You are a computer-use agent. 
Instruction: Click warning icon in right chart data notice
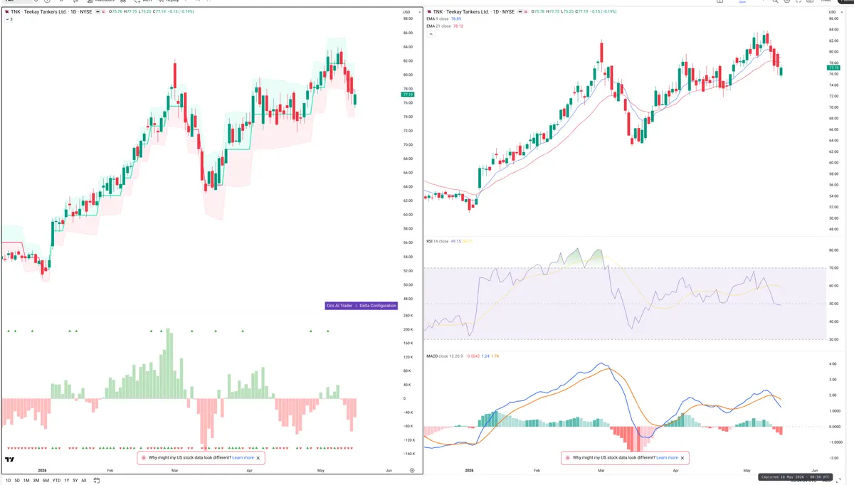[x=568, y=458]
